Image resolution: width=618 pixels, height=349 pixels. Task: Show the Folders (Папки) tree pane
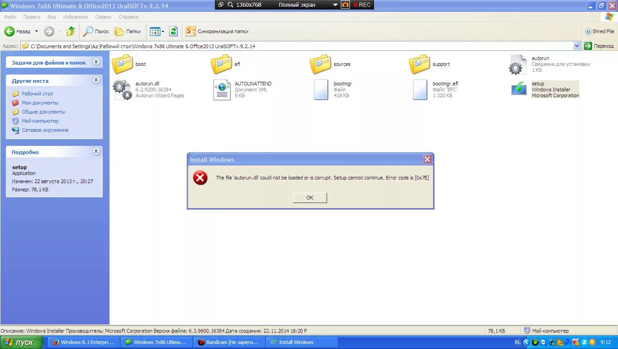[128, 31]
